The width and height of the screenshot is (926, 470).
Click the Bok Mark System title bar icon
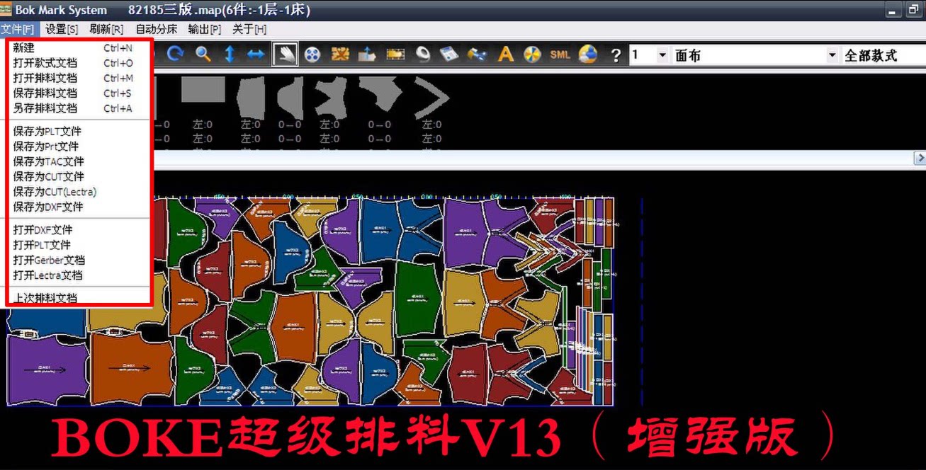point(6,10)
